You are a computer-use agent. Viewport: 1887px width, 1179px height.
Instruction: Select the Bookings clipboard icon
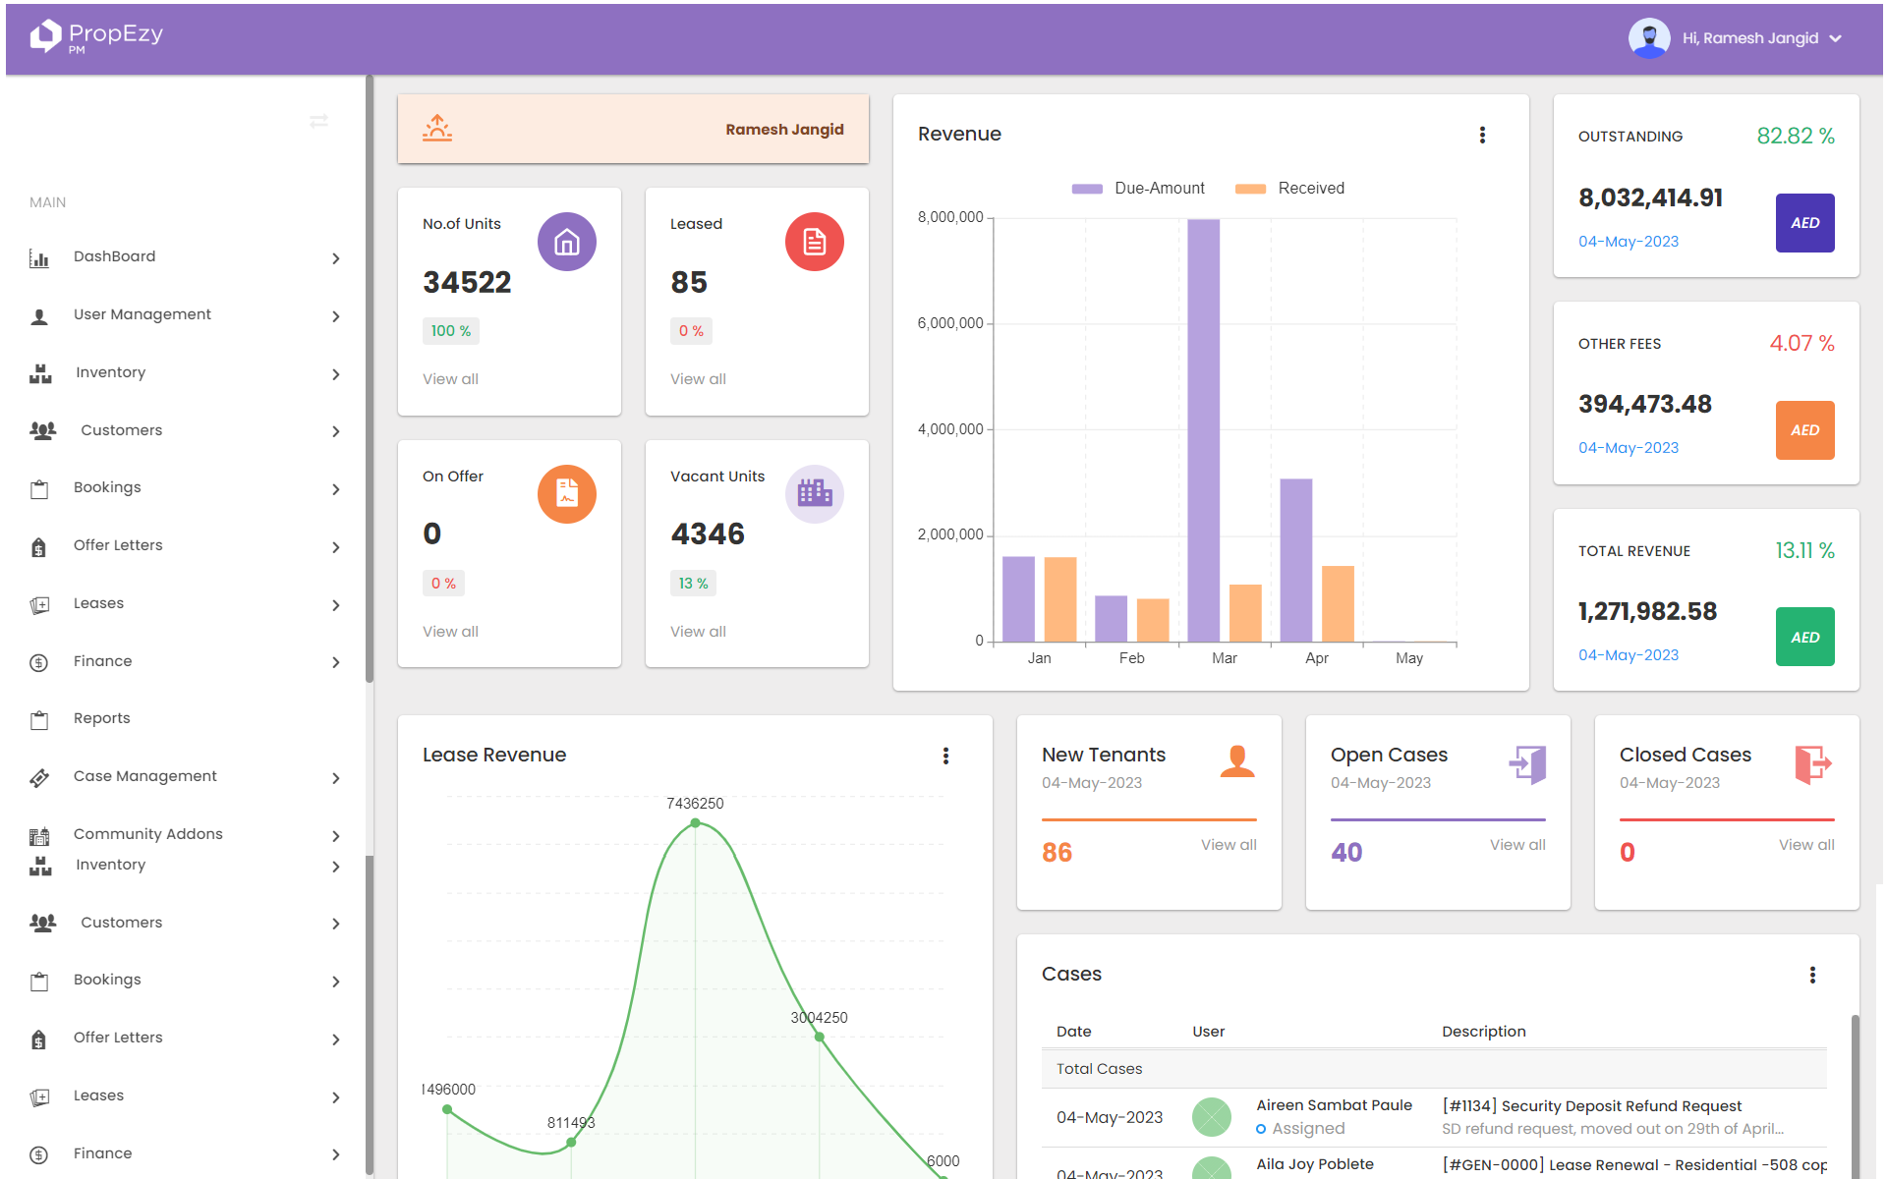pyautogui.click(x=39, y=486)
